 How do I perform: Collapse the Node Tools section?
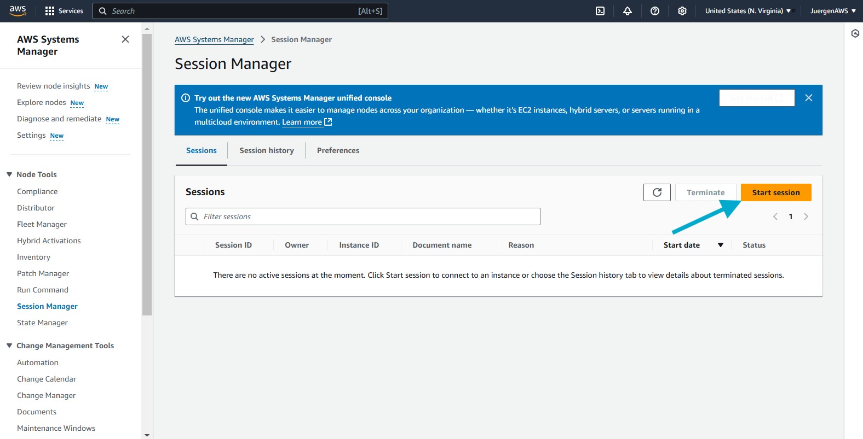coord(9,174)
